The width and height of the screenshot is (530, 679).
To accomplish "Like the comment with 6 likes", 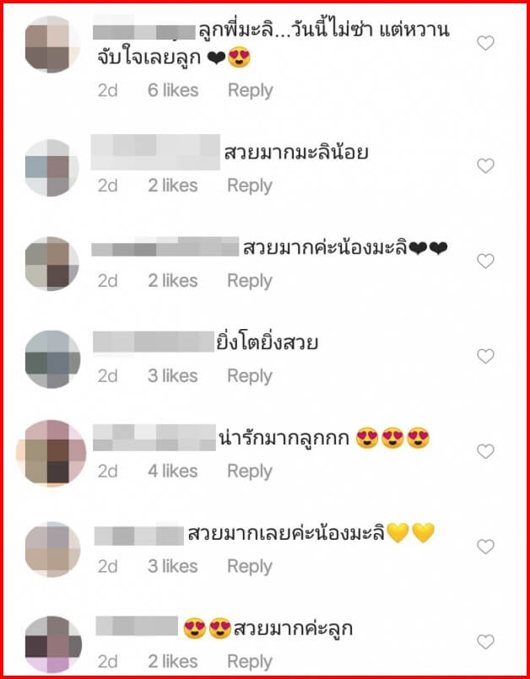I will click(x=485, y=43).
